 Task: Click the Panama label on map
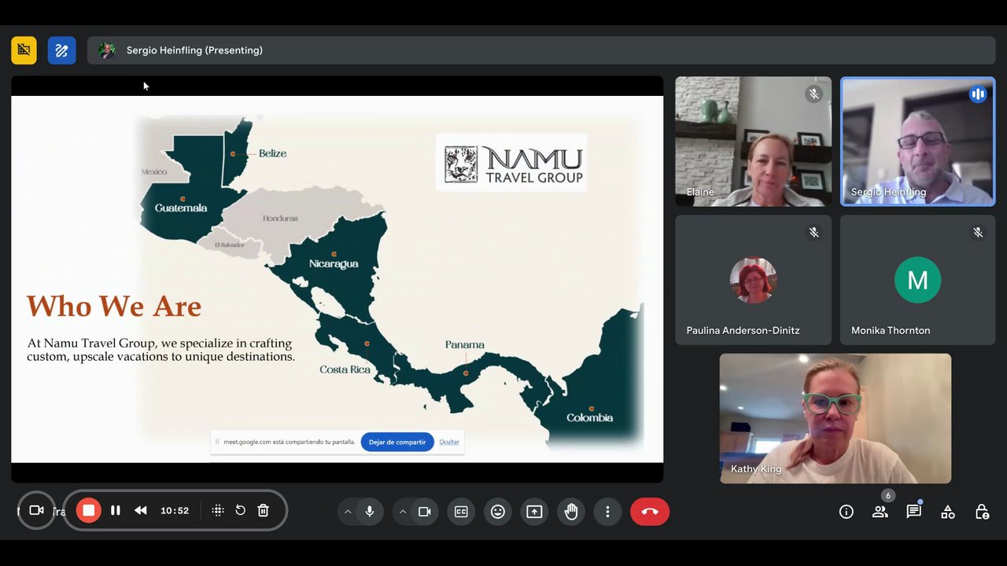coord(464,344)
